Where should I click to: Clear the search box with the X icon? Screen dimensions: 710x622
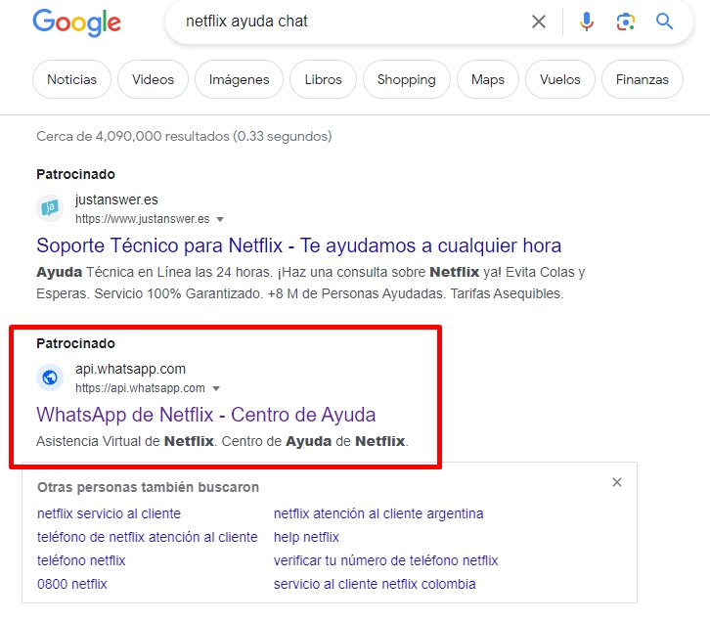539,22
